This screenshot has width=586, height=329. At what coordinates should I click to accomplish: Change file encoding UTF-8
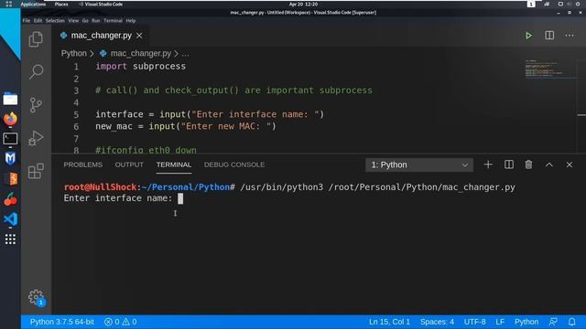coord(474,322)
